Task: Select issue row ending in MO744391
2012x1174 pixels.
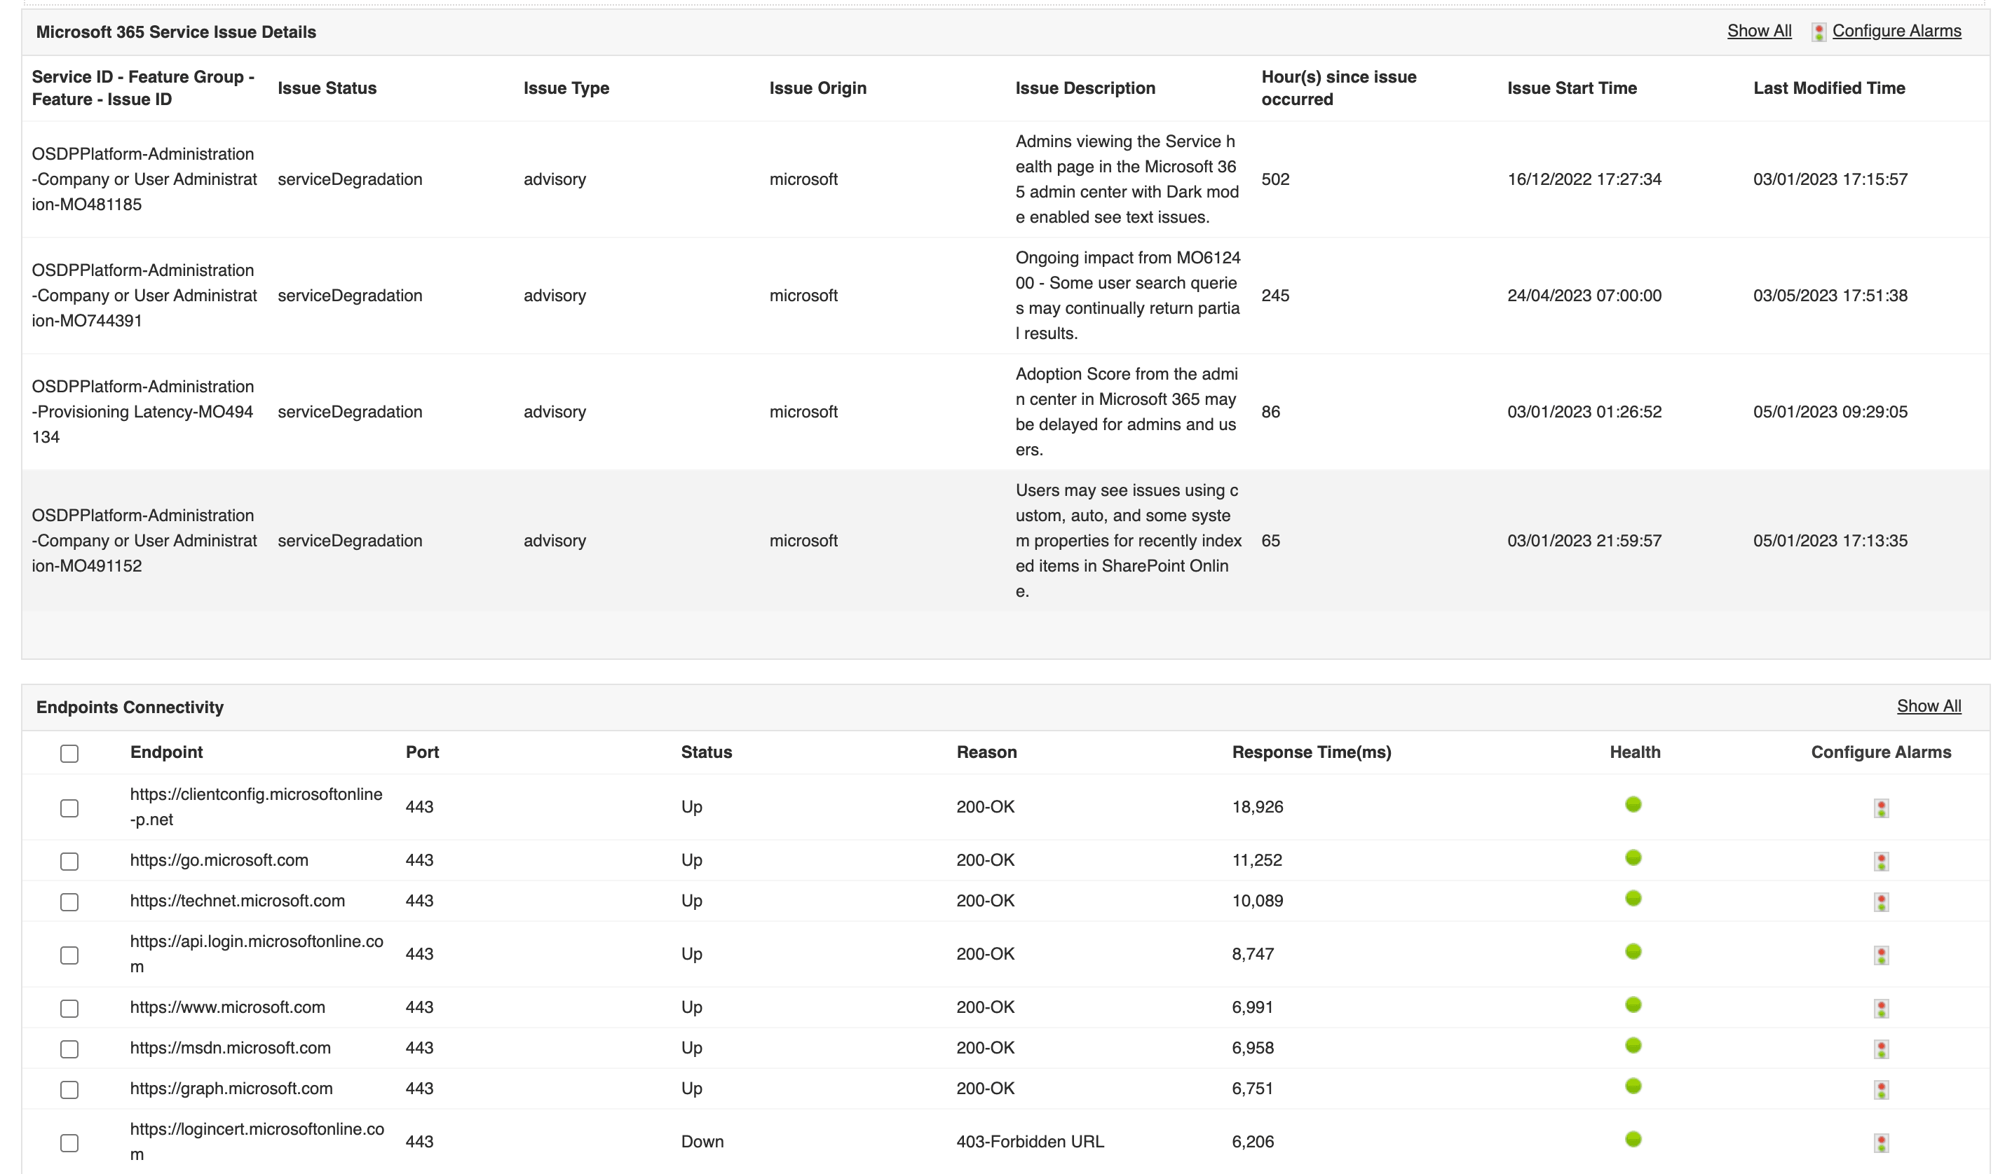Action: 1005,296
